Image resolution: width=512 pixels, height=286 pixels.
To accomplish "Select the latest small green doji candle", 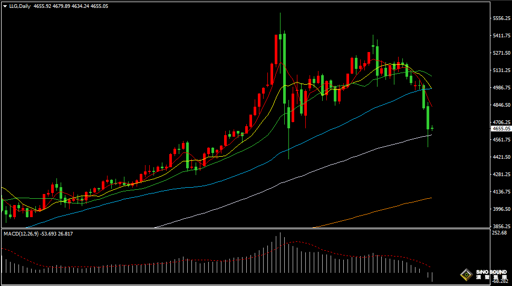I will pos(432,128).
